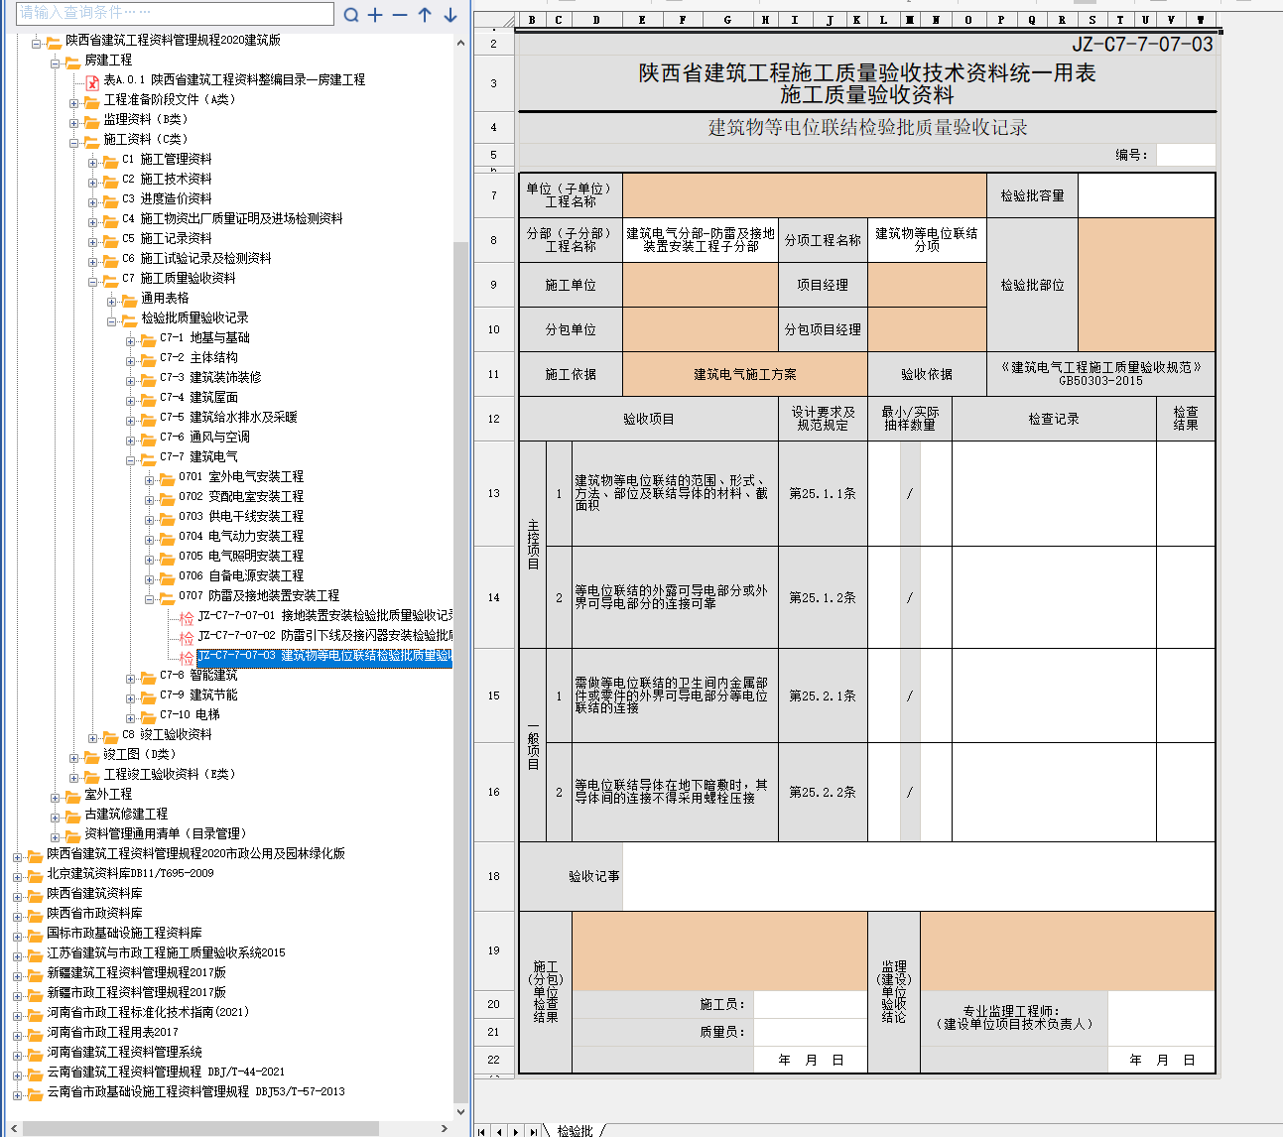Select tree item C7-5 建筑给水排水及采暖
This screenshot has height=1137, width=1283.
coord(228,418)
